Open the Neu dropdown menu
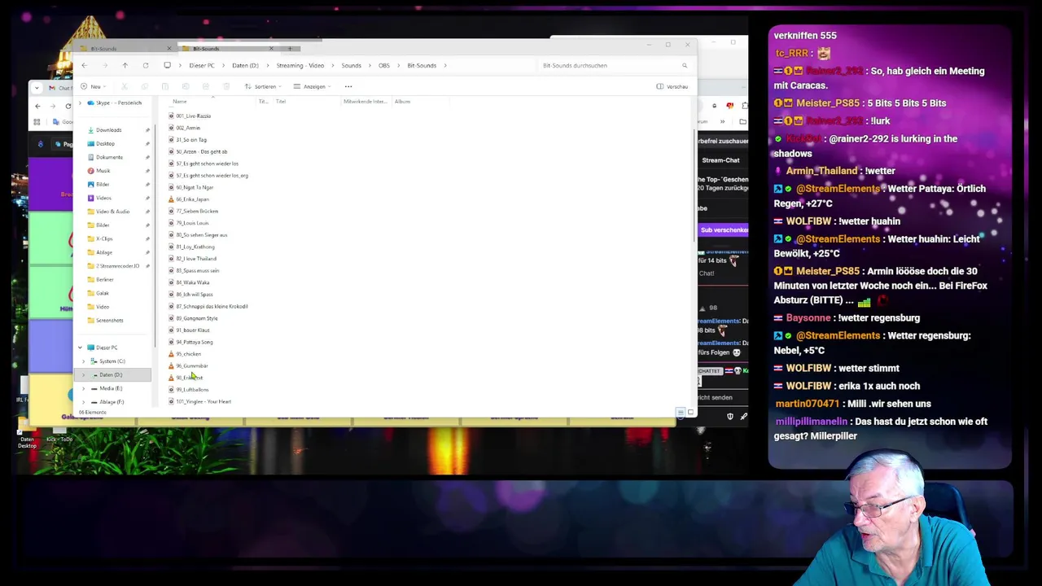The width and height of the screenshot is (1042, 586). [x=93, y=86]
